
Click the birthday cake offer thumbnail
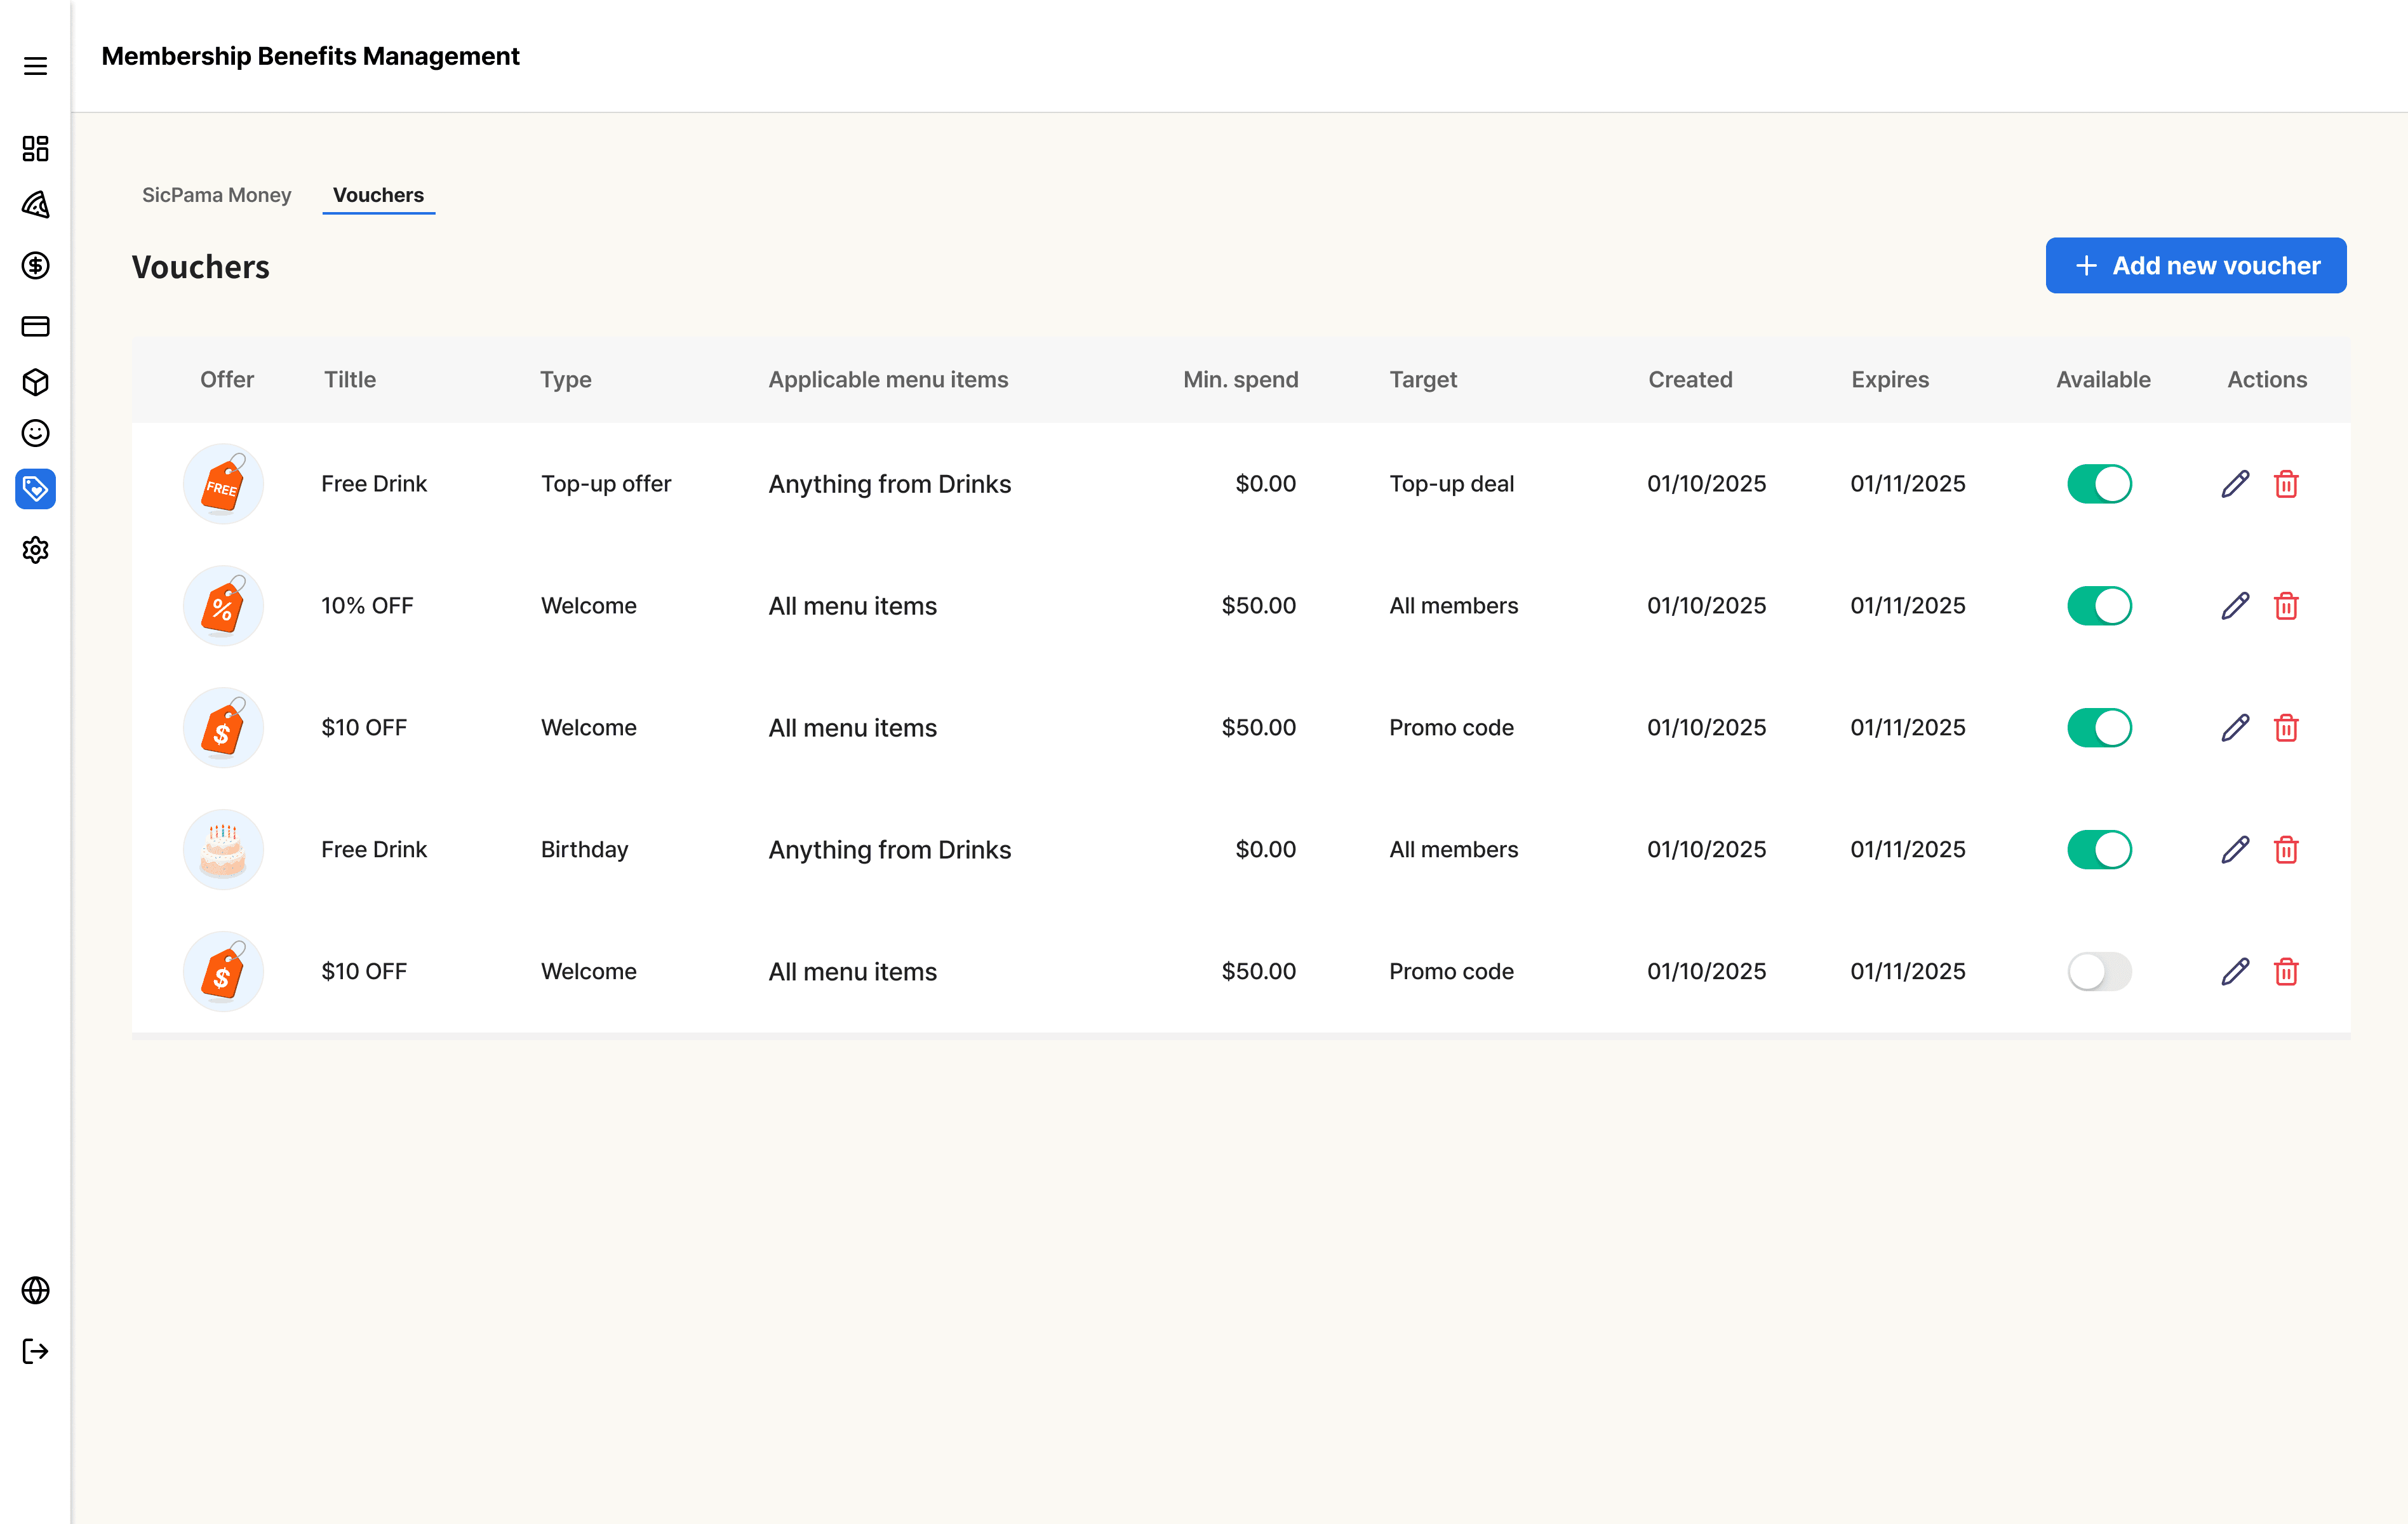coord(223,850)
